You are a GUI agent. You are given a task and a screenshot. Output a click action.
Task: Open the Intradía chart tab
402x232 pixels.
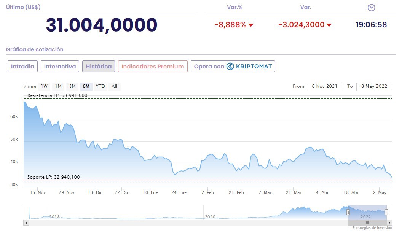pos(22,66)
